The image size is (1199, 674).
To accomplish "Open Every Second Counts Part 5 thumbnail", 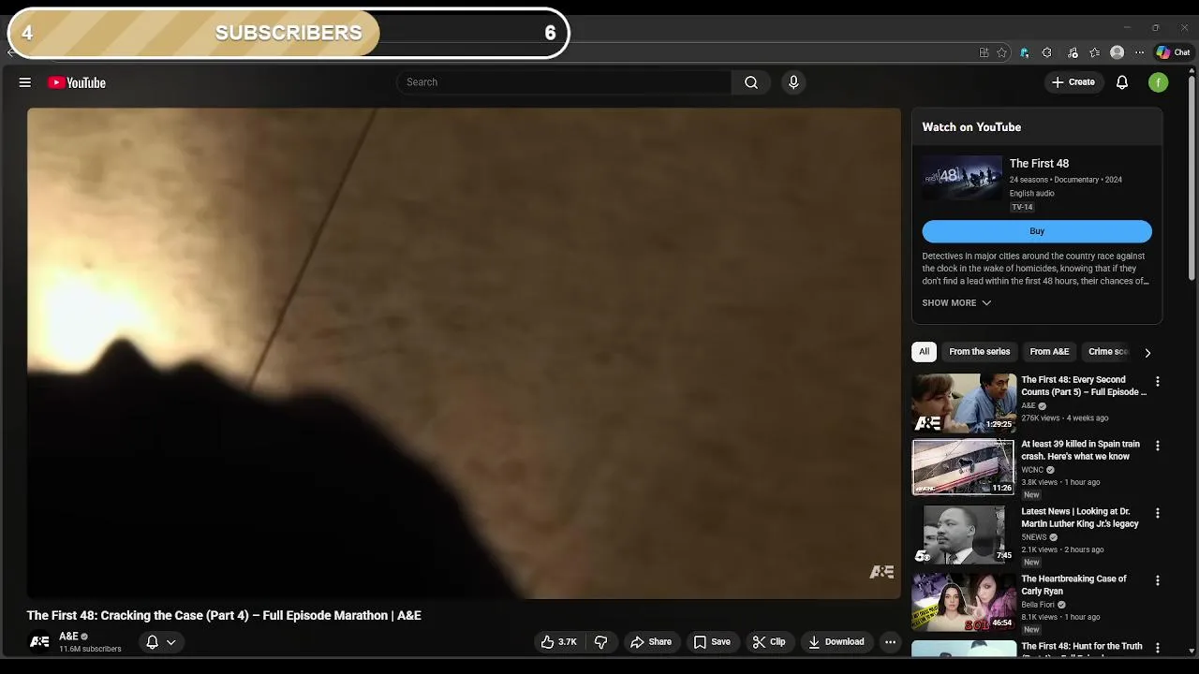I will 964,403.
